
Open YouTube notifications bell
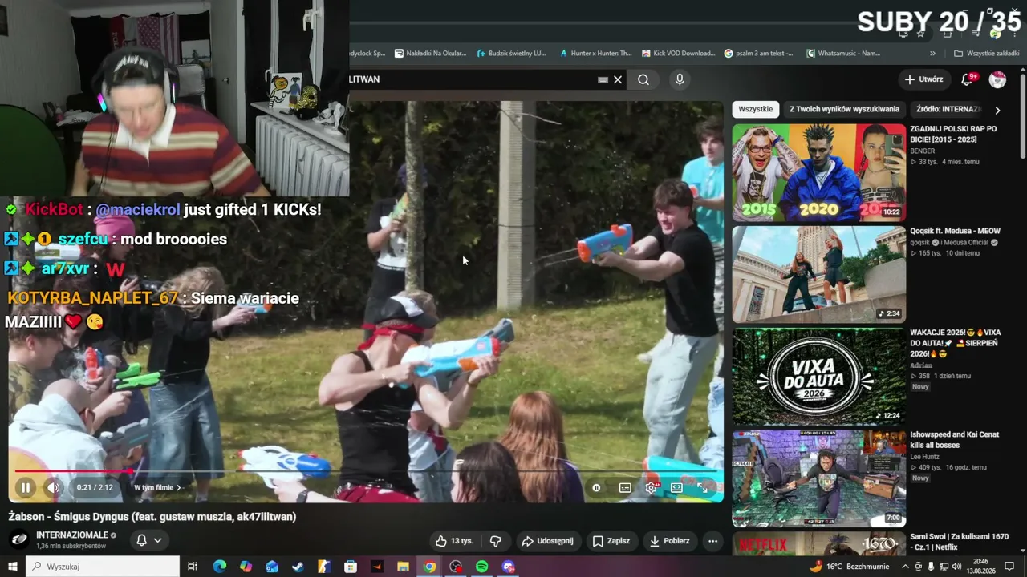coord(967,79)
